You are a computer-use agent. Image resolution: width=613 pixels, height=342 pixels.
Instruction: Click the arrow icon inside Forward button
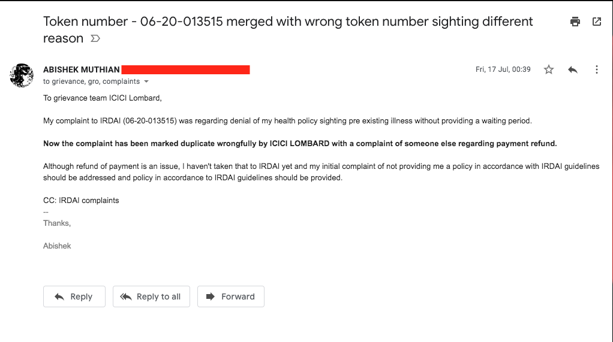coord(211,296)
